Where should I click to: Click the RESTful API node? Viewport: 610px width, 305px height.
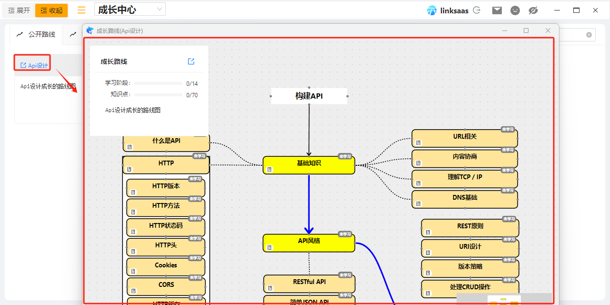click(x=309, y=284)
